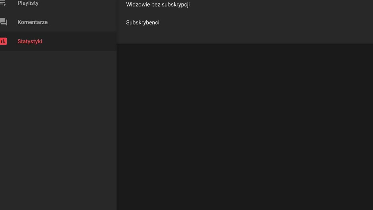This screenshot has height=210, width=373.
Task: Open the Statystyki sidebar section
Action: (58, 41)
